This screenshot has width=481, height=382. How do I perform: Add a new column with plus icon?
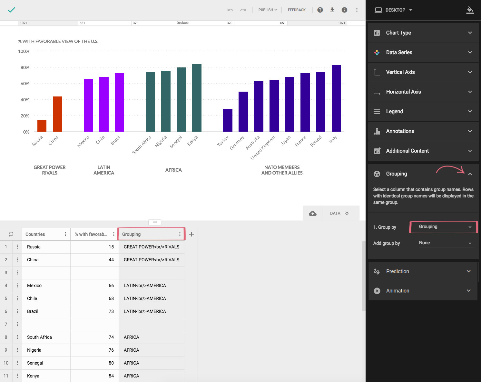point(191,234)
